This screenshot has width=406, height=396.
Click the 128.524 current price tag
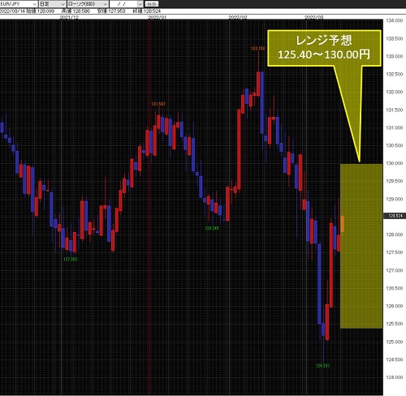(x=395, y=216)
